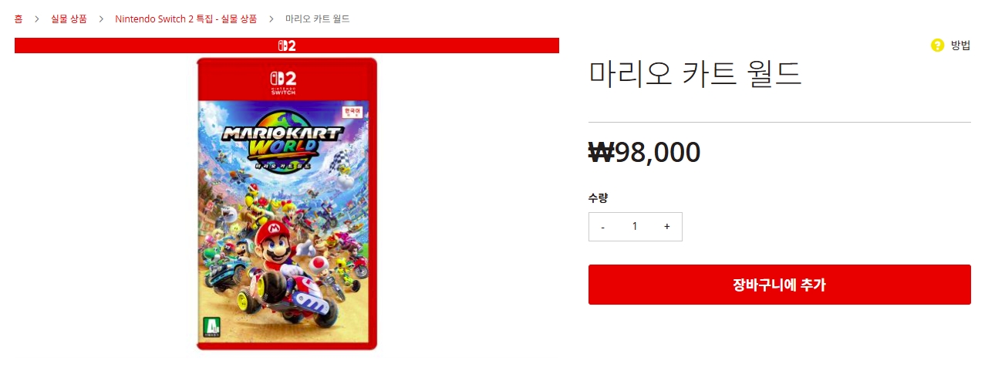Click the Mario Kart World box art image

coord(287,204)
